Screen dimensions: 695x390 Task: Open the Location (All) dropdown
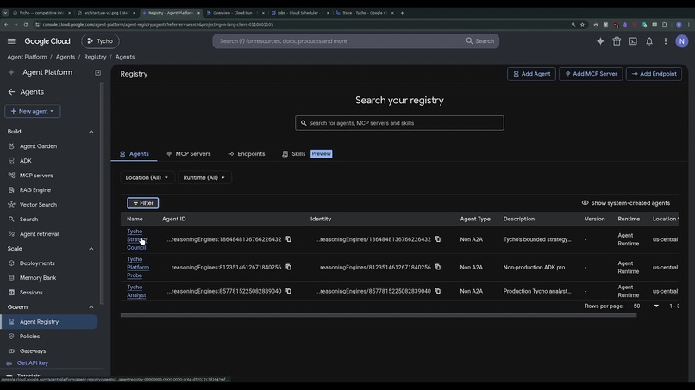pos(147,177)
